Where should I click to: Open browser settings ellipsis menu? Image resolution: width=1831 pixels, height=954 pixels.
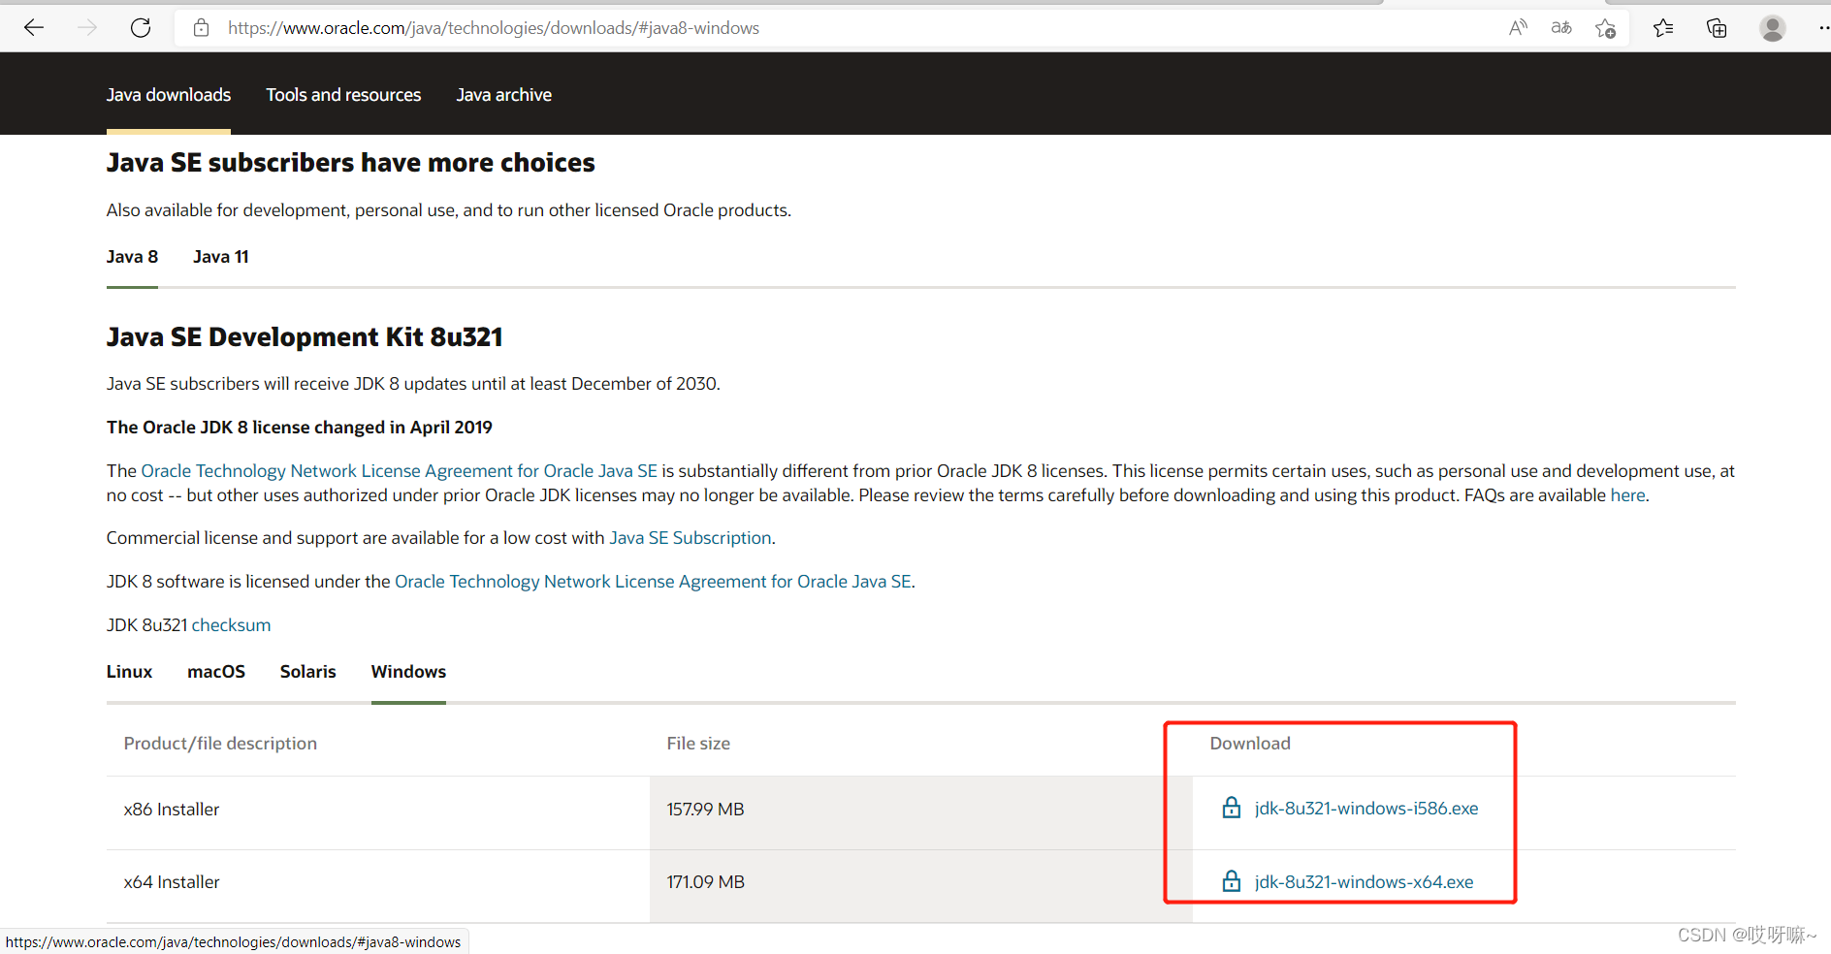tap(1823, 28)
